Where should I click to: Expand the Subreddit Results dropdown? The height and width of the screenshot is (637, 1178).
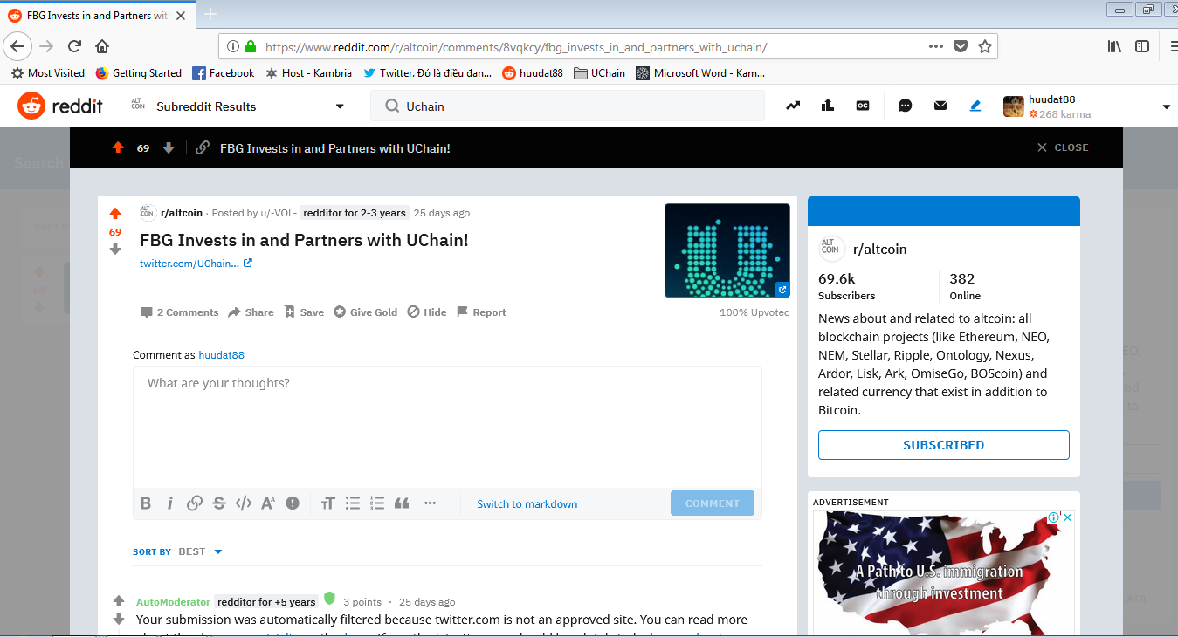tap(340, 106)
